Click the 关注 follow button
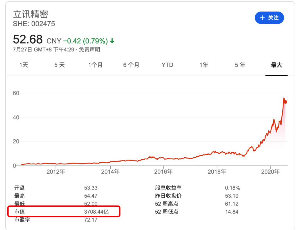The image size is (304, 230). pyautogui.click(x=269, y=18)
